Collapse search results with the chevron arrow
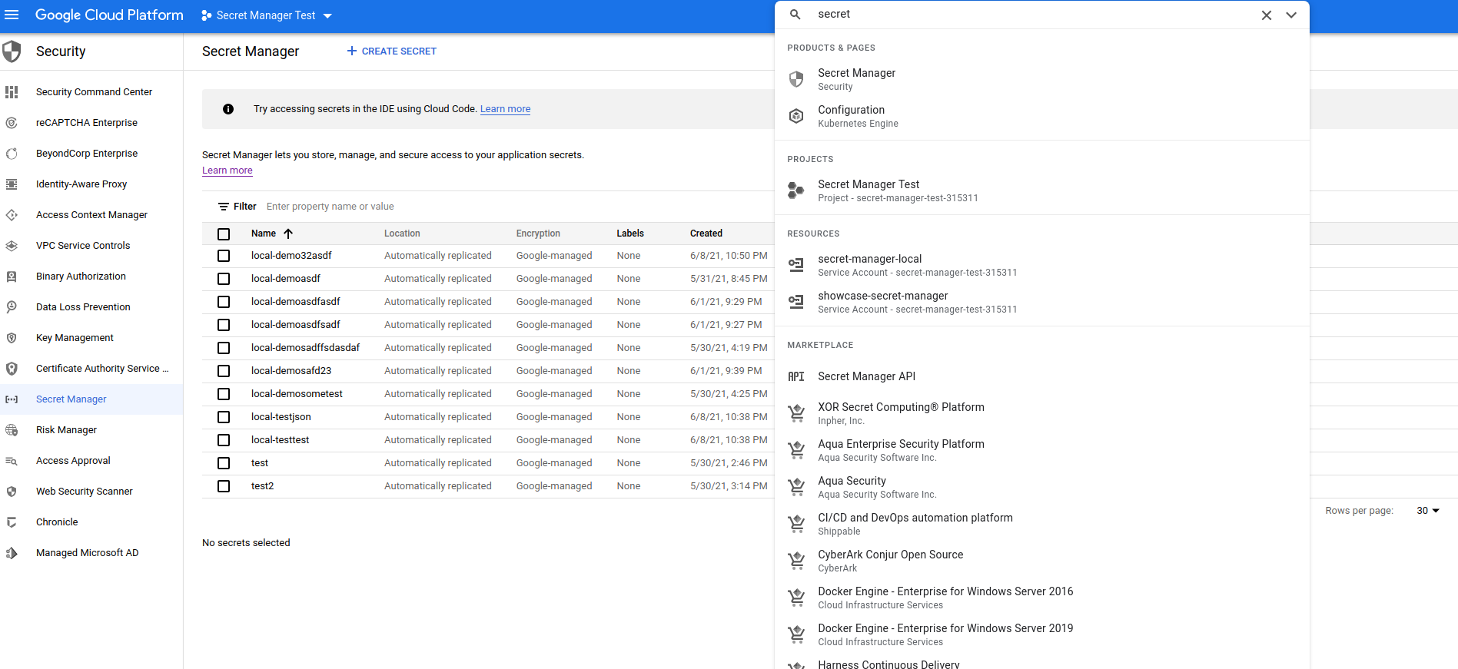The image size is (1458, 669). 1291,15
